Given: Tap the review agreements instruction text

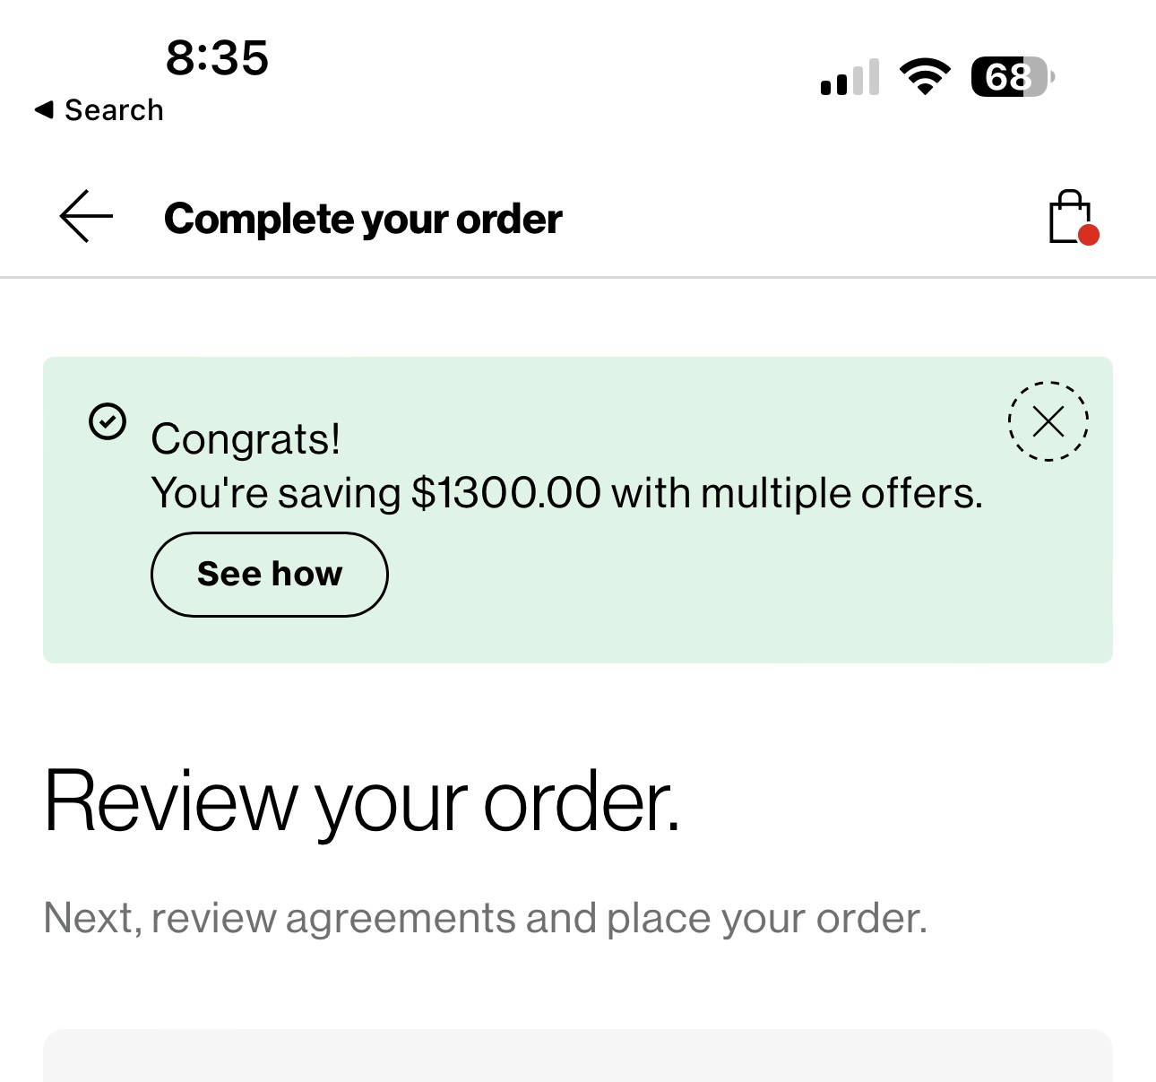Looking at the screenshot, I should click(485, 918).
